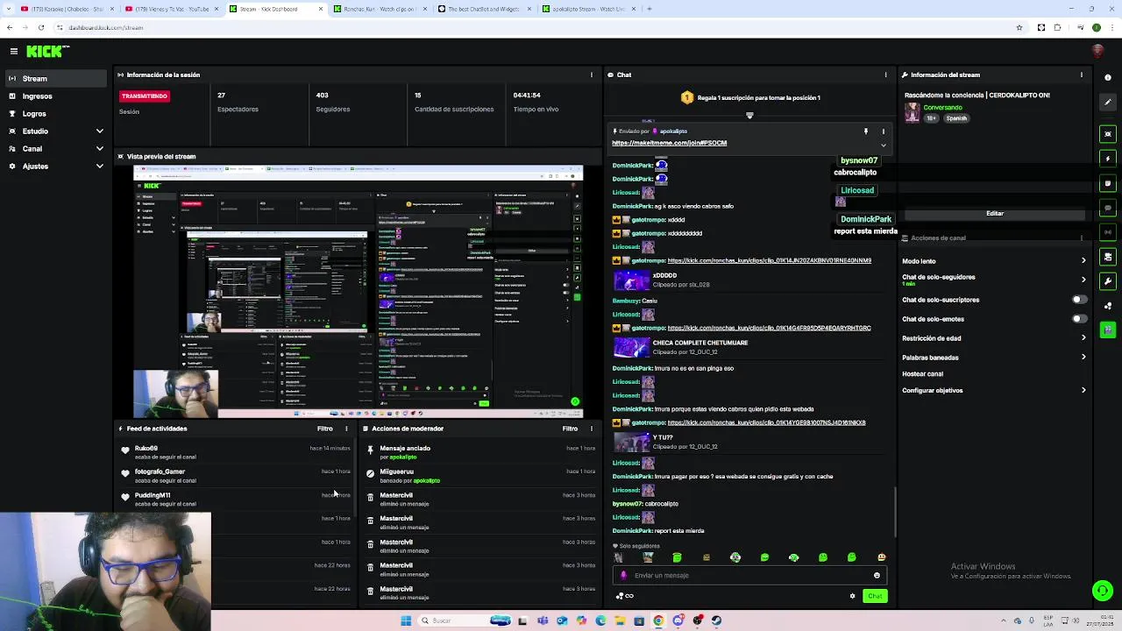Toggle the stream preview panel sidebar icon

tap(1108, 134)
